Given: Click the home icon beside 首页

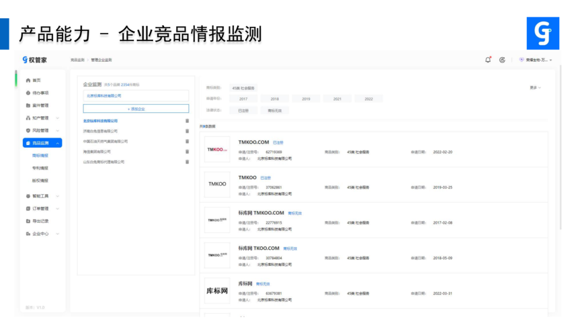Looking at the screenshot, I should click(28, 81).
